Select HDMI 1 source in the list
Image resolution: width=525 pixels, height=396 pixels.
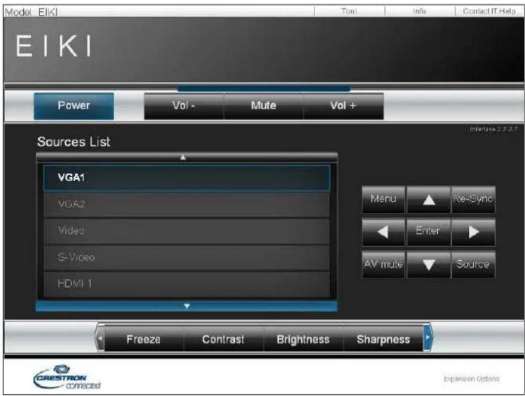click(187, 284)
